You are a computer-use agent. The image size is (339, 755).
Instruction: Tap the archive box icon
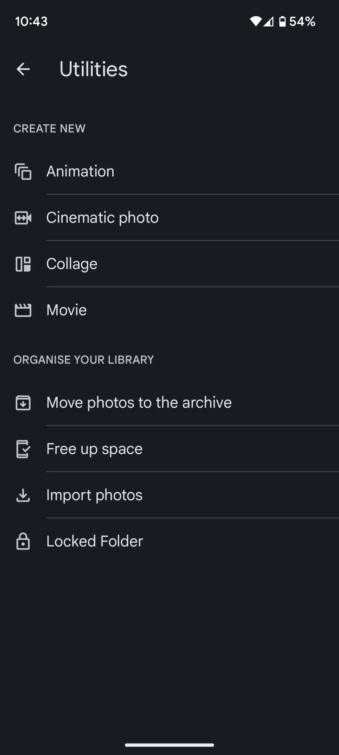(23, 403)
